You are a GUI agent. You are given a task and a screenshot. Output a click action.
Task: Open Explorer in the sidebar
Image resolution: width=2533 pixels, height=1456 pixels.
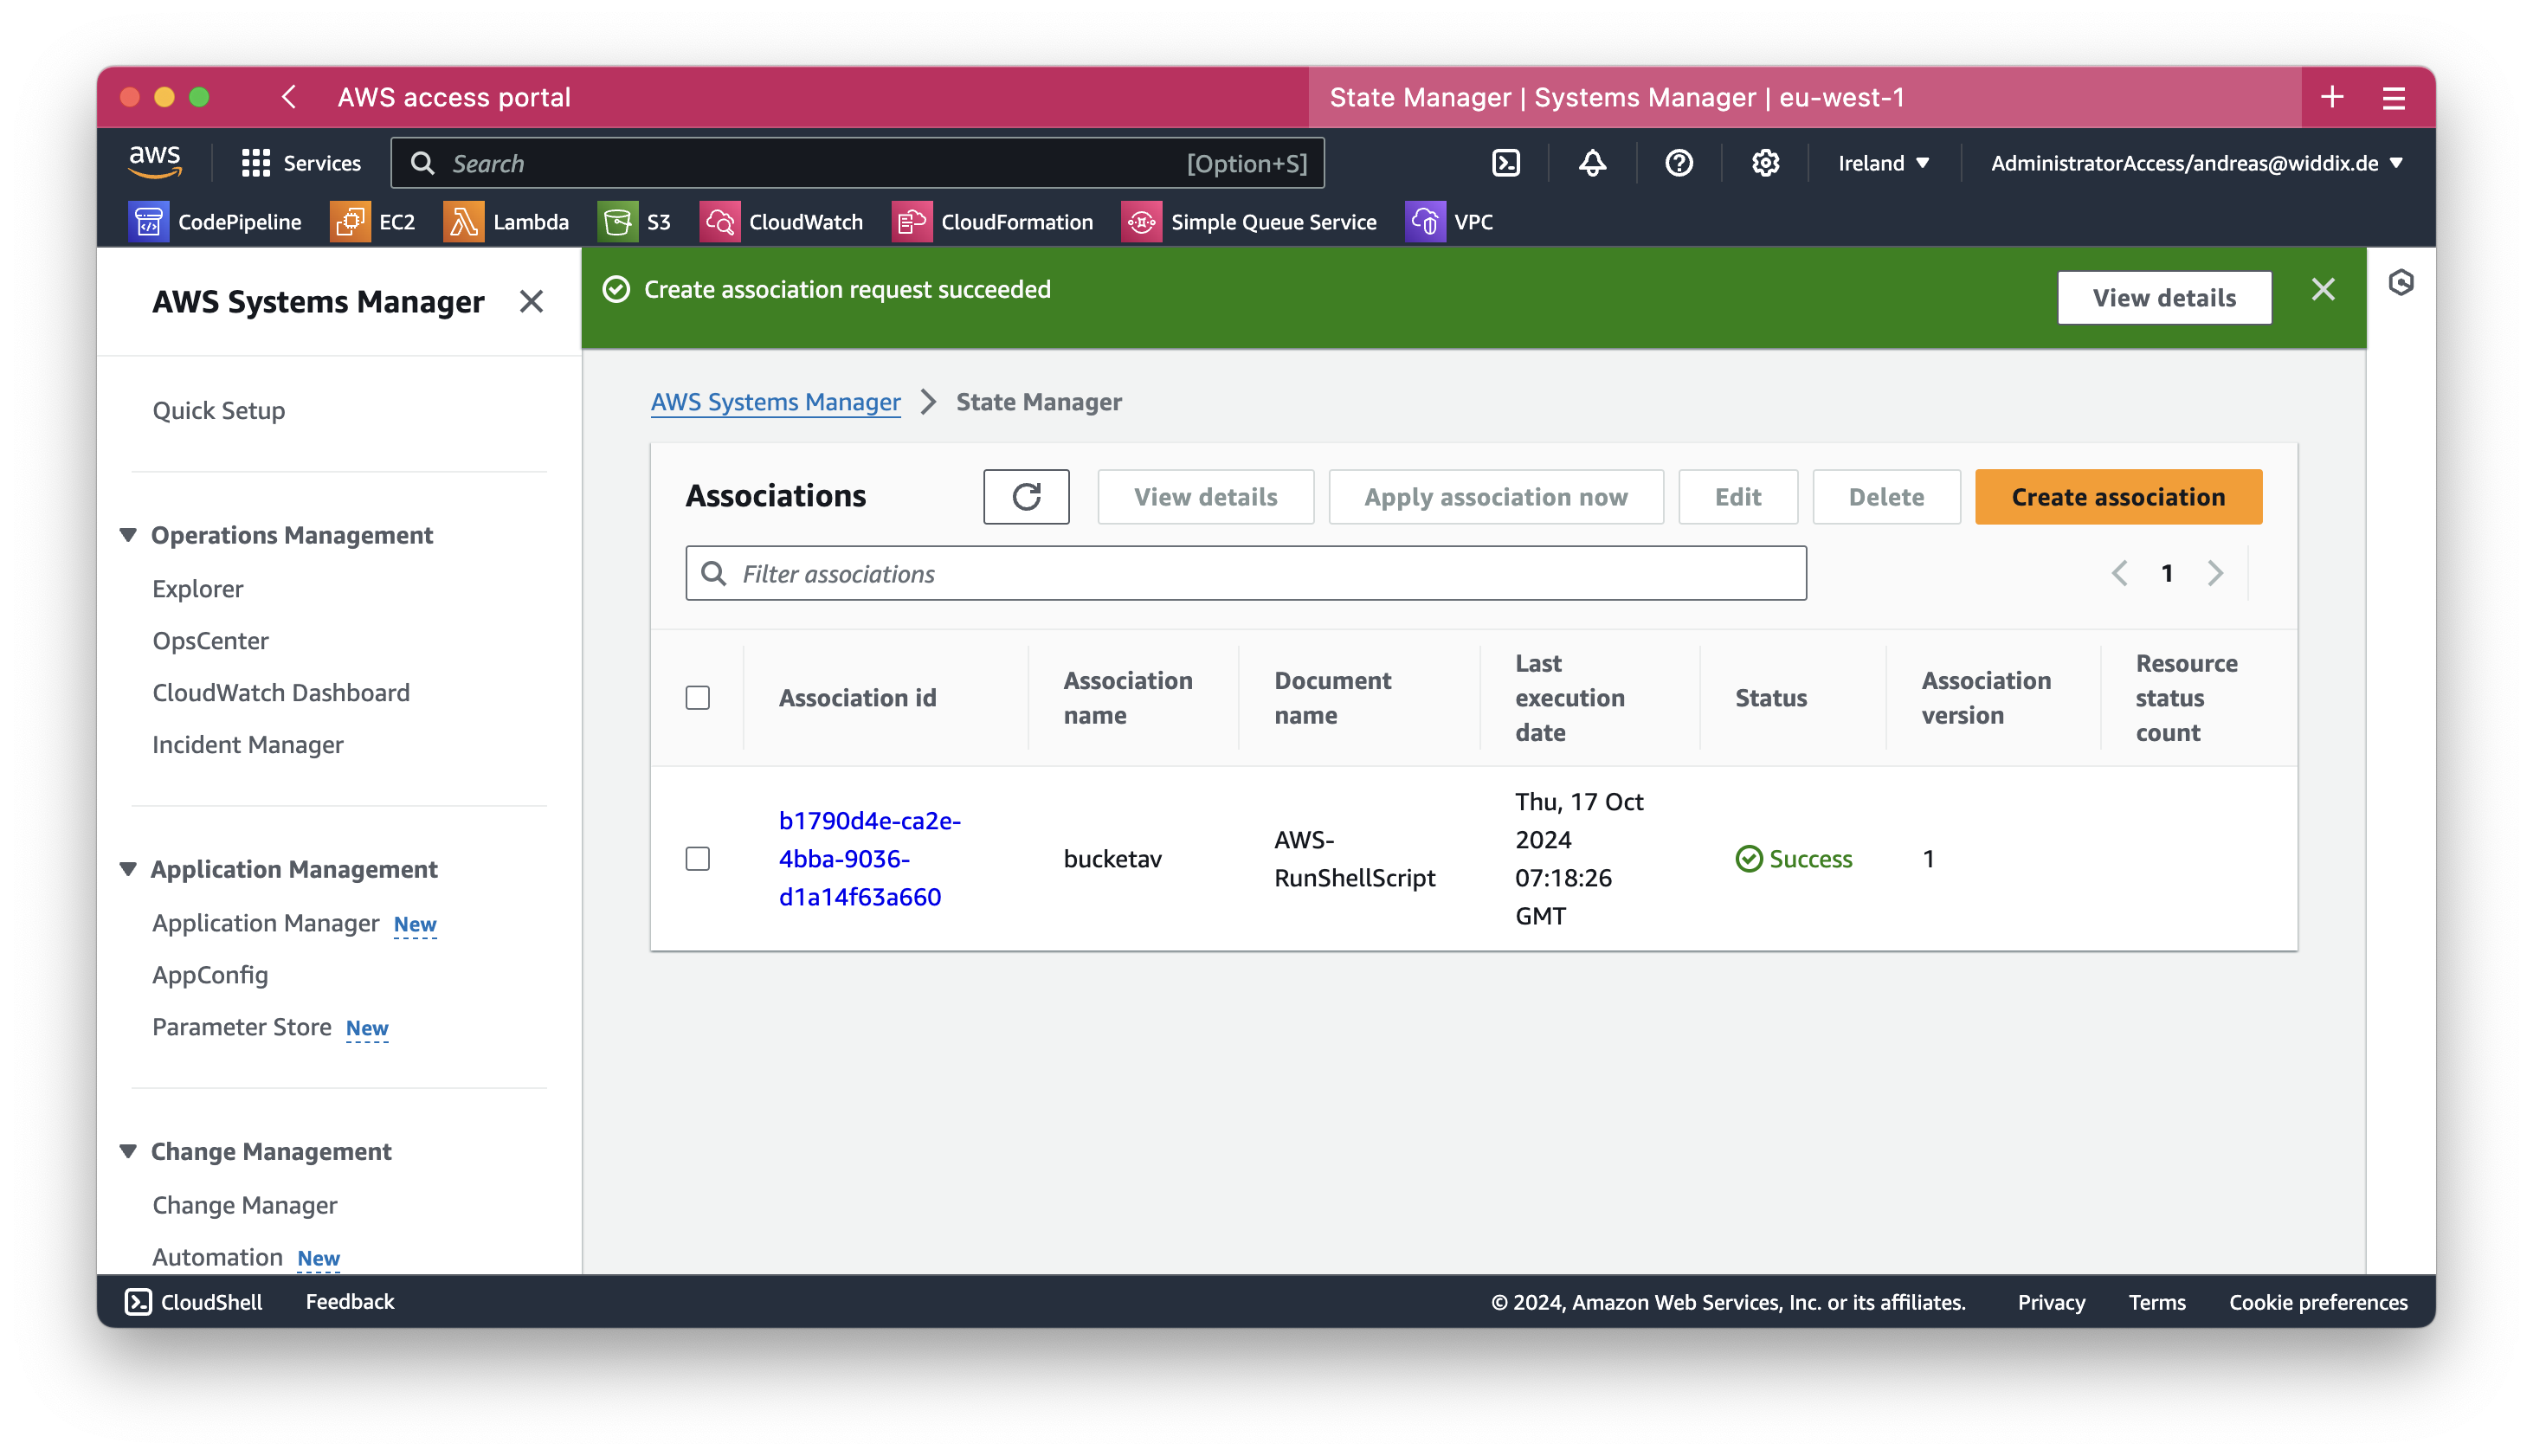coord(197,588)
